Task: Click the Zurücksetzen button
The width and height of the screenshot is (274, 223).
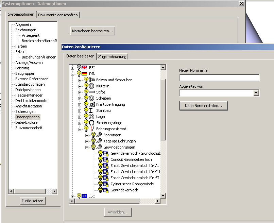Action: coord(33,201)
